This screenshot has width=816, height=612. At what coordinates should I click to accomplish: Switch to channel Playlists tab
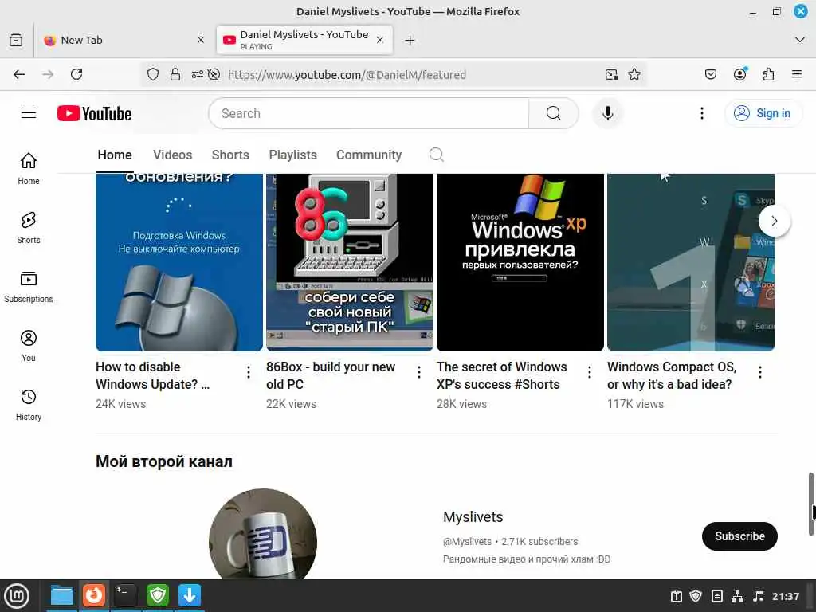click(292, 155)
